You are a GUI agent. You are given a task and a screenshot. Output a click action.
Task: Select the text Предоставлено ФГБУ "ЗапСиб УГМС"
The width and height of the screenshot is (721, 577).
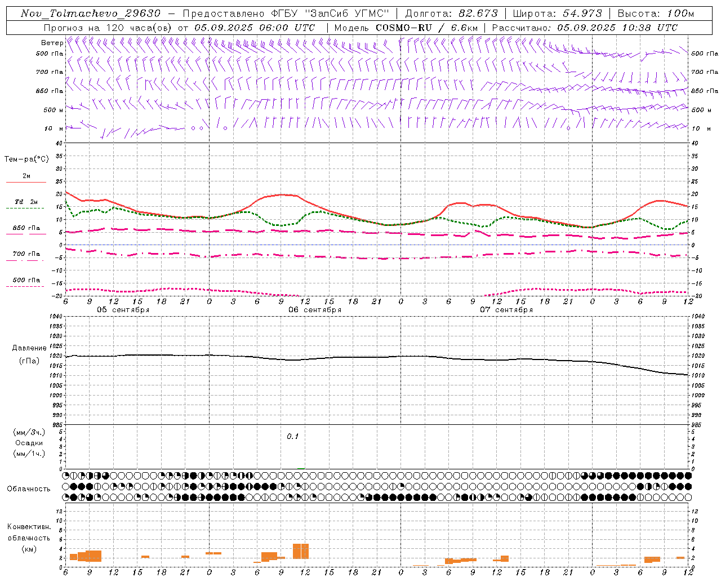(286, 14)
